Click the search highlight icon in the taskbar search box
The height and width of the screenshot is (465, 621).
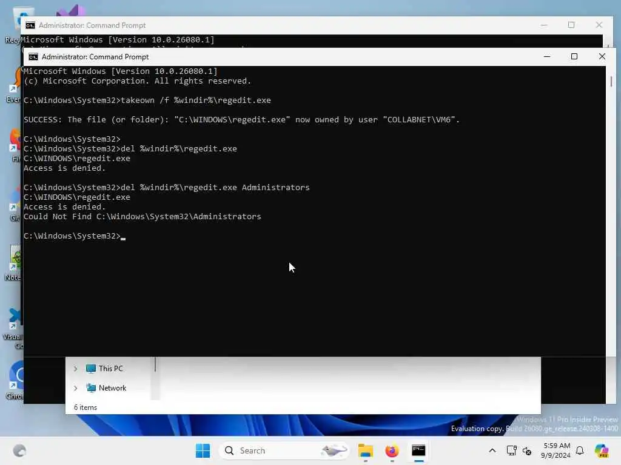[334, 450]
